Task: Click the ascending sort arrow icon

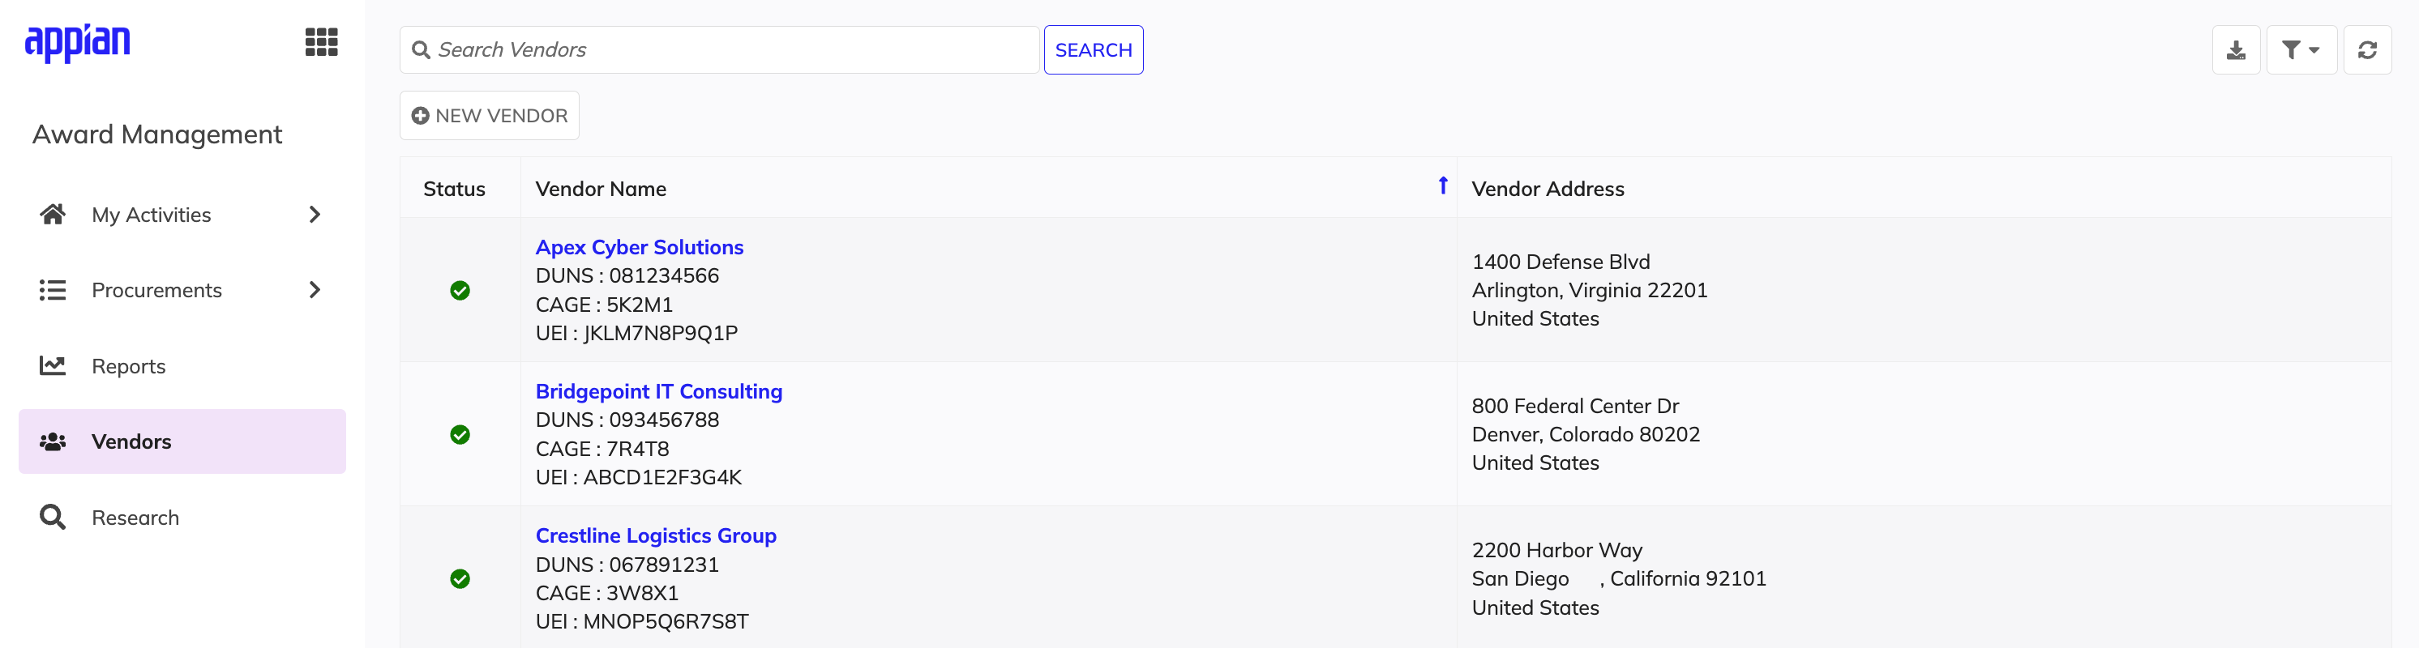Action: tap(1442, 185)
